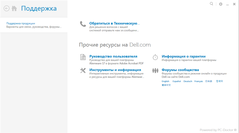Open settings via the gear icon
Viewport: 239px width, 133px height.
(221, 4)
